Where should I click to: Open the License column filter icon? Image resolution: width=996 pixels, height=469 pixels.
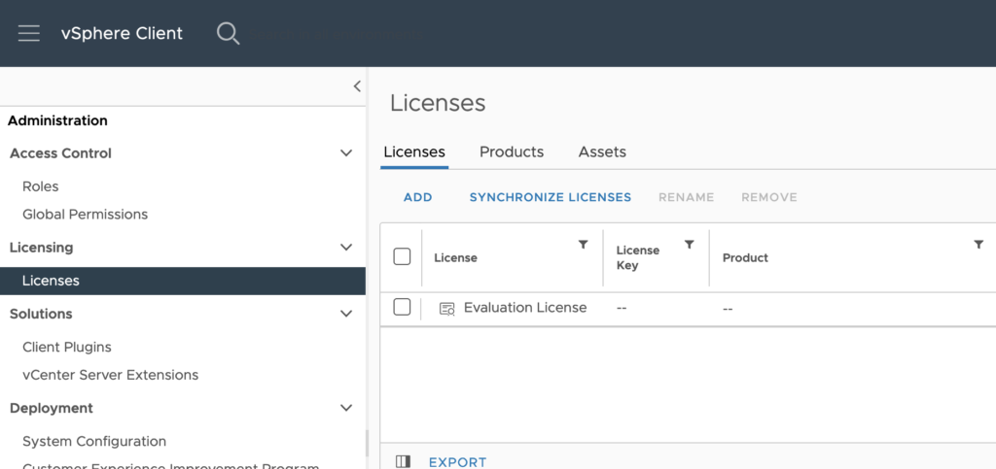click(583, 245)
